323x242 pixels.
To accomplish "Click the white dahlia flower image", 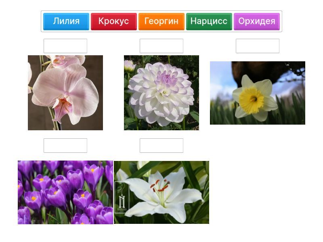I will click(161, 93).
